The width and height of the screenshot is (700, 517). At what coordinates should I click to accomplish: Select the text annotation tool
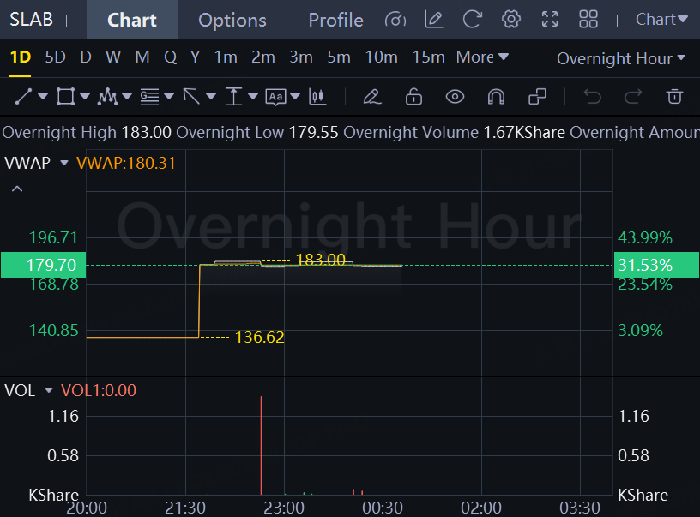(276, 97)
